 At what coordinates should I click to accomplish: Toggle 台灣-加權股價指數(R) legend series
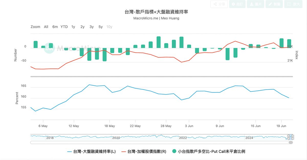144,152
